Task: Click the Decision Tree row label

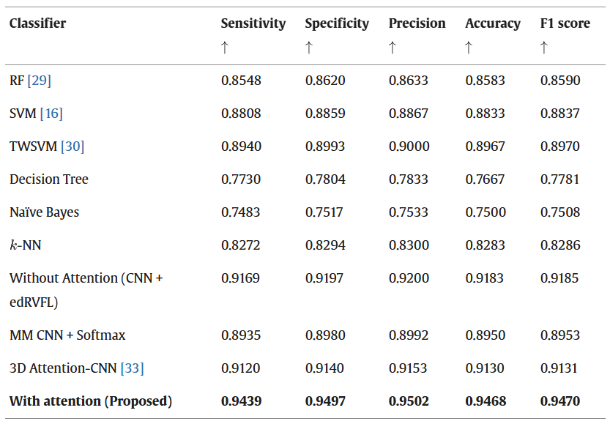Action: [49, 179]
